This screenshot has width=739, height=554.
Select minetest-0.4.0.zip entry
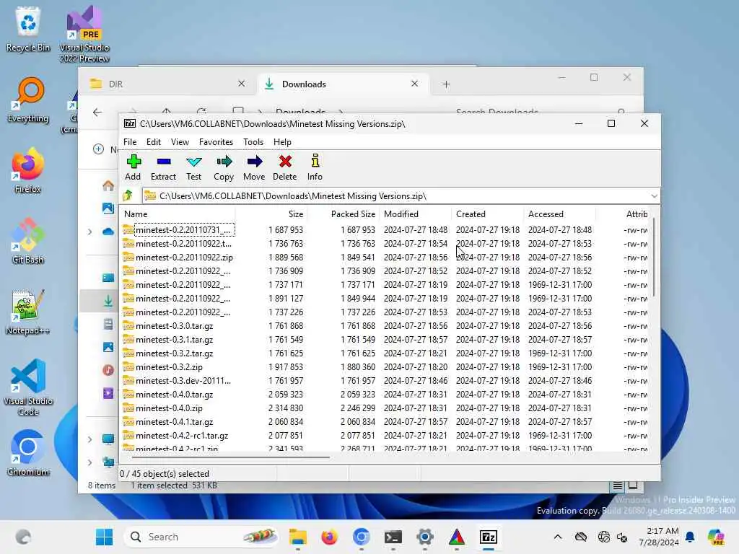pos(385,408)
